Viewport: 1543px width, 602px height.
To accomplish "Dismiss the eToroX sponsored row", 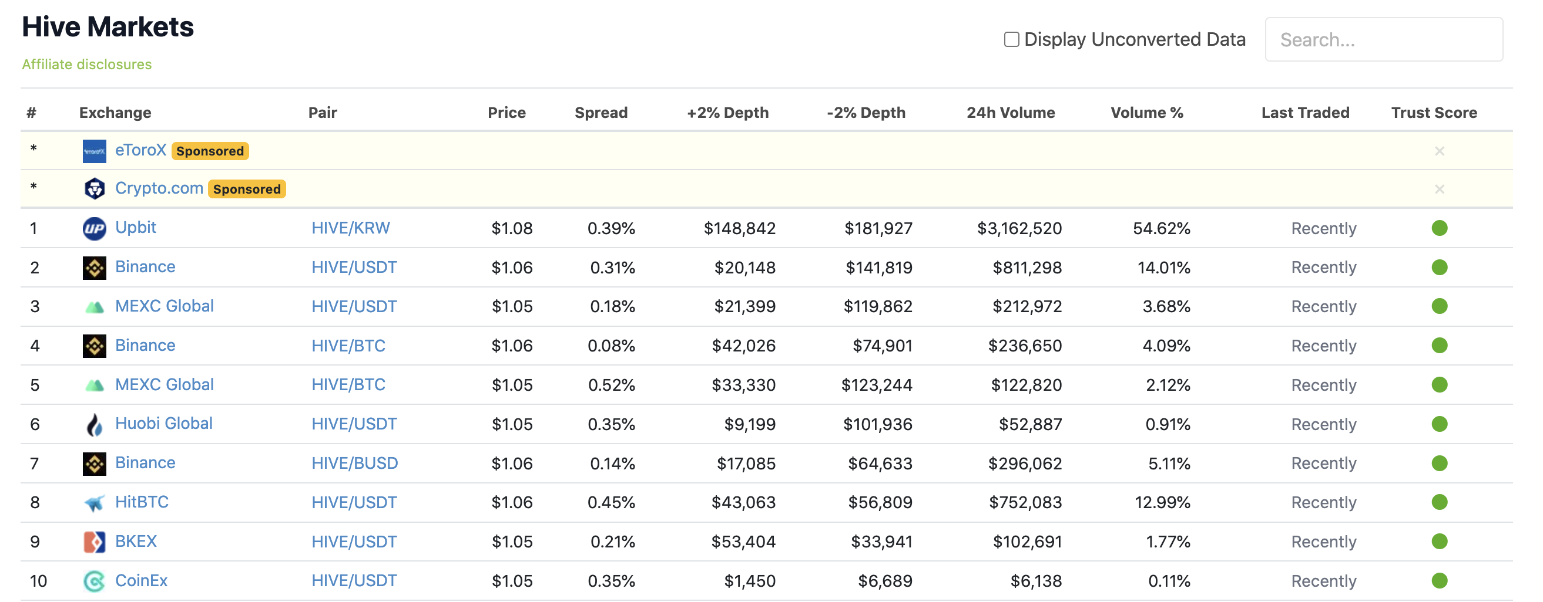I will pyautogui.click(x=1440, y=151).
